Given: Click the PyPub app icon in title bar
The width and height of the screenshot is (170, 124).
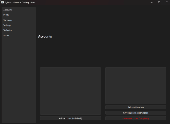Looking at the screenshot, I should coord(3,3).
